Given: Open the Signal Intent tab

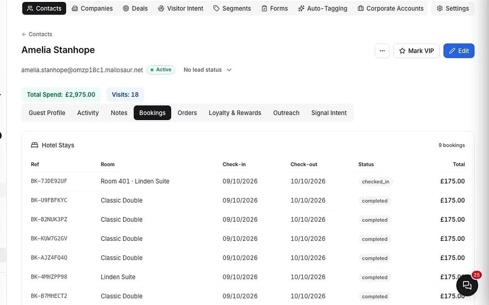Looking at the screenshot, I should tap(329, 113).
